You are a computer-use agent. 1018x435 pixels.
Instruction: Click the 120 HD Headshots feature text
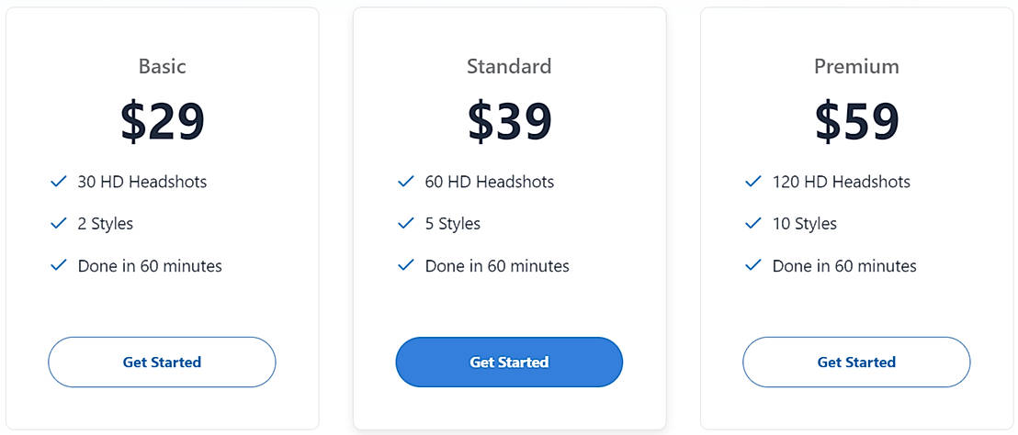(841, 182)
